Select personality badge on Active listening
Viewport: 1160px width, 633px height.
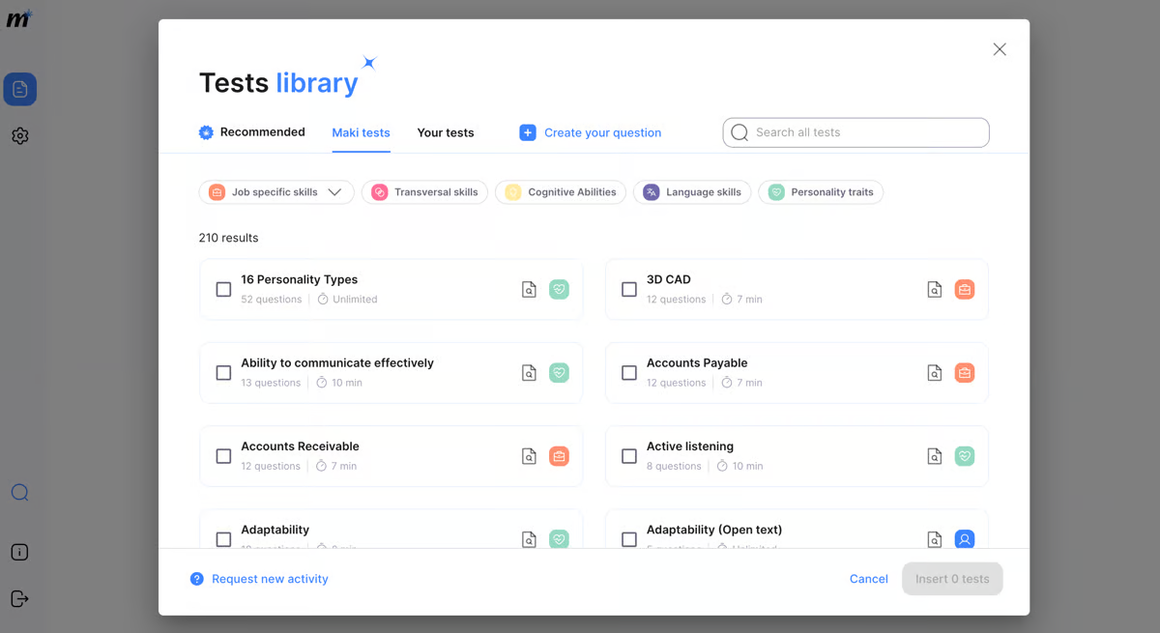tap(965, 455)
